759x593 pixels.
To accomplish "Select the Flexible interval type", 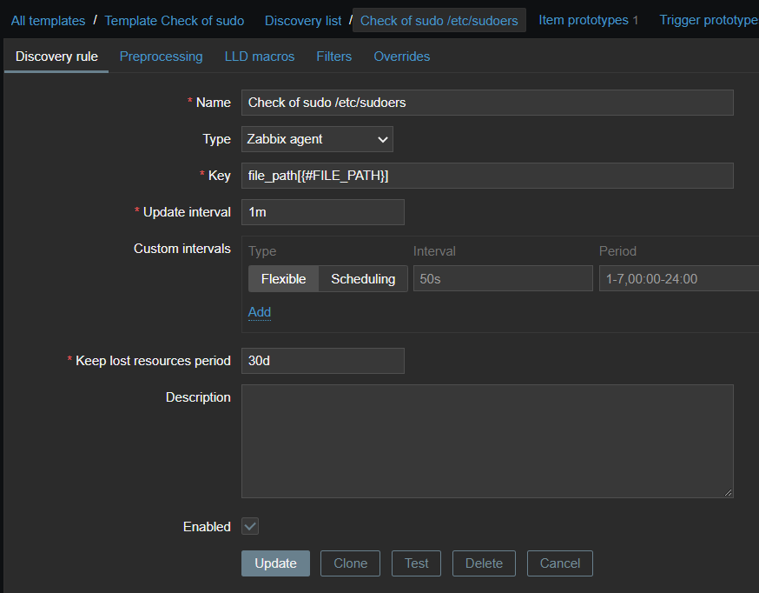I will tap(282, 278).
